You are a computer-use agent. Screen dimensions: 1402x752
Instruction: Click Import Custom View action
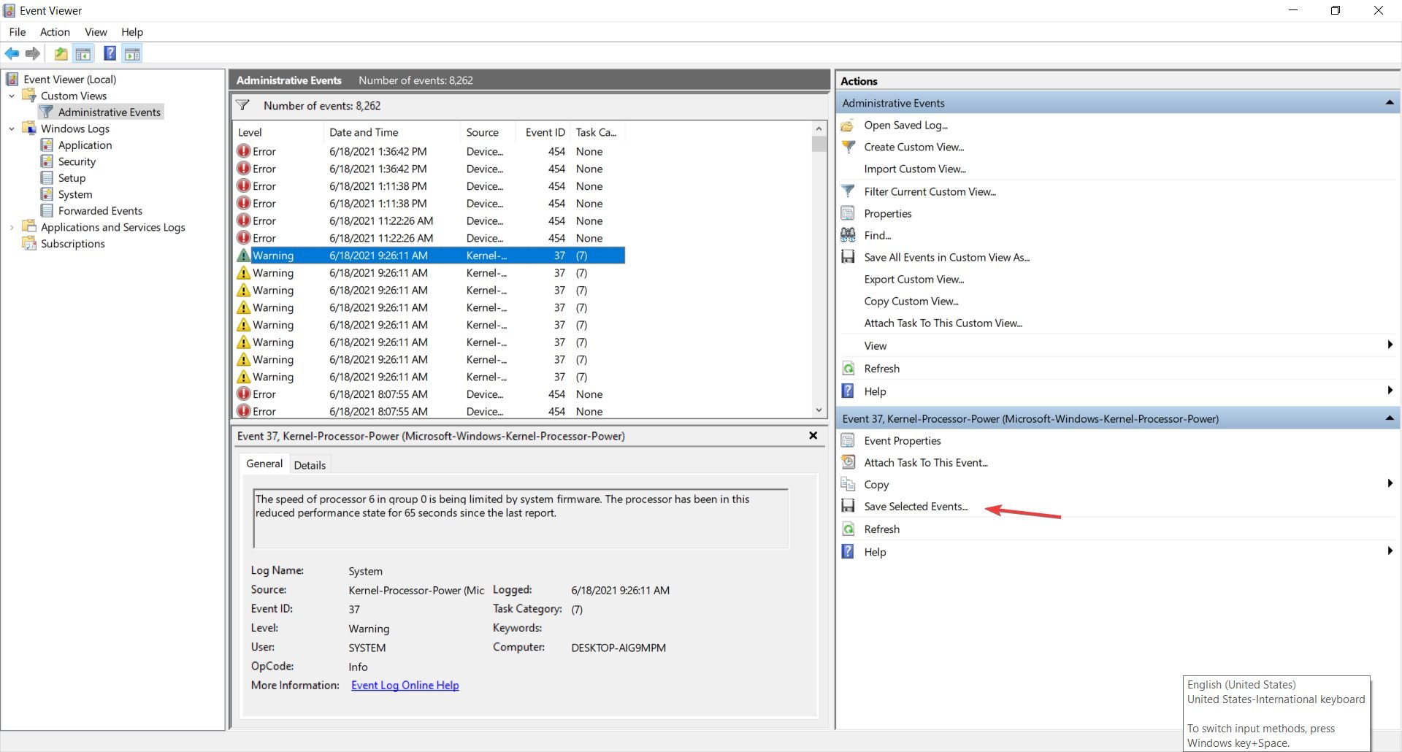915,169
